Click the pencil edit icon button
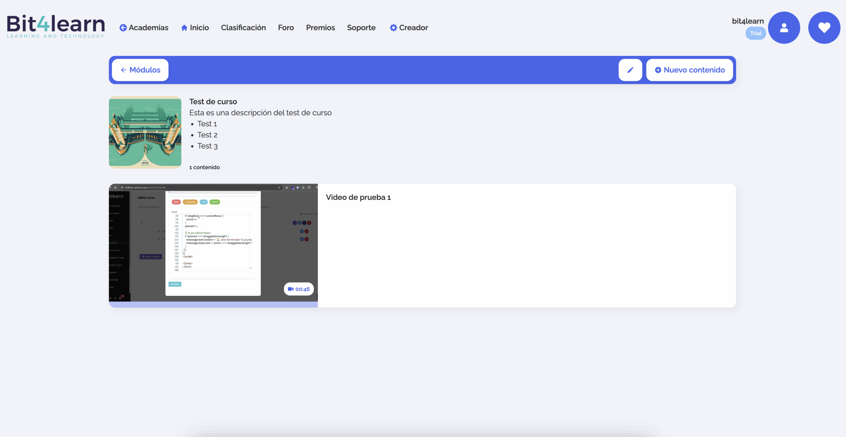The height and width of the screenshot is (437, 846). pos(630,70)
